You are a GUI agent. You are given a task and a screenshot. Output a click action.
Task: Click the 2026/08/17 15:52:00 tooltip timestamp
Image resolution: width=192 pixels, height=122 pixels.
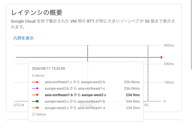pos(48,68)
